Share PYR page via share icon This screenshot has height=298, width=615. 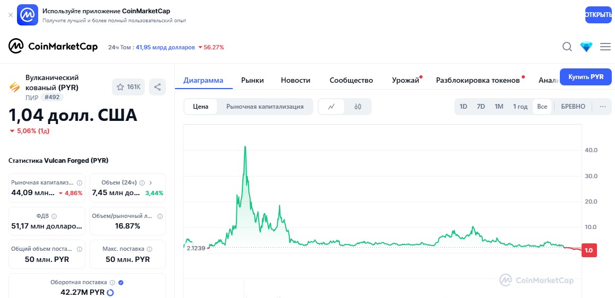tap(157, 87)
